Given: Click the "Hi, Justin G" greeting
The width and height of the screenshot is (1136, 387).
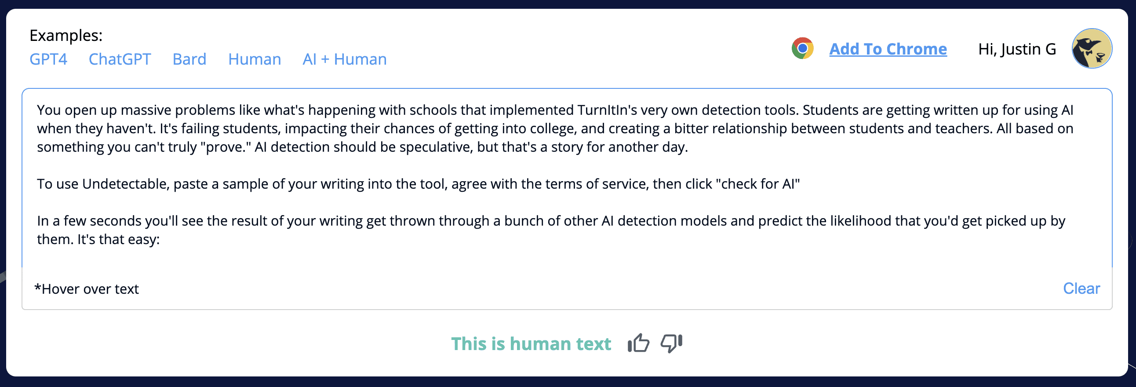Looking at the screenshot, I should click(1017, 49).
